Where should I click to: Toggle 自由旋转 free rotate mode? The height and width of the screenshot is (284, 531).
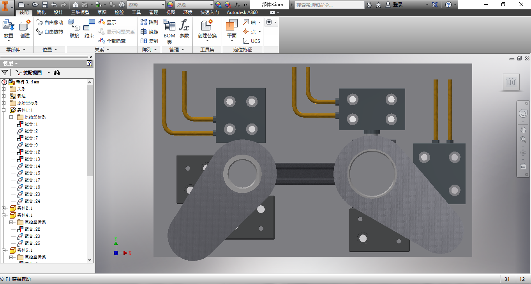(x=49, y=32)
